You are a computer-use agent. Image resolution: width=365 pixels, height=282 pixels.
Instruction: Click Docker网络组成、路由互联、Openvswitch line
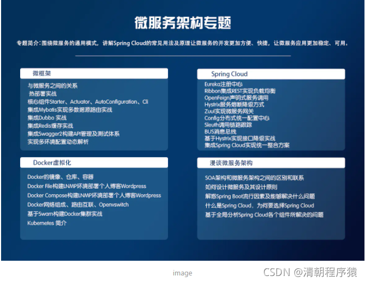coord(78,205)
